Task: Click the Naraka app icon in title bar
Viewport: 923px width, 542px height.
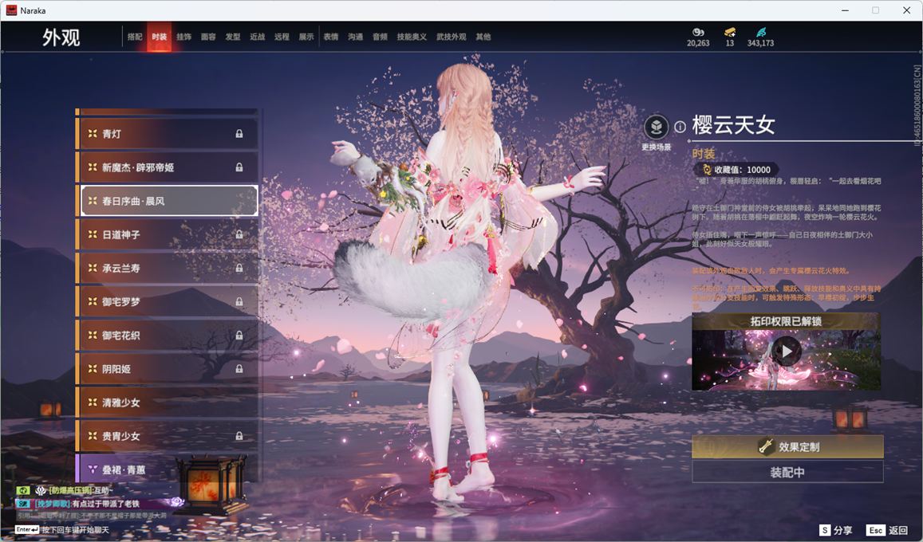Action: point(11,10)
